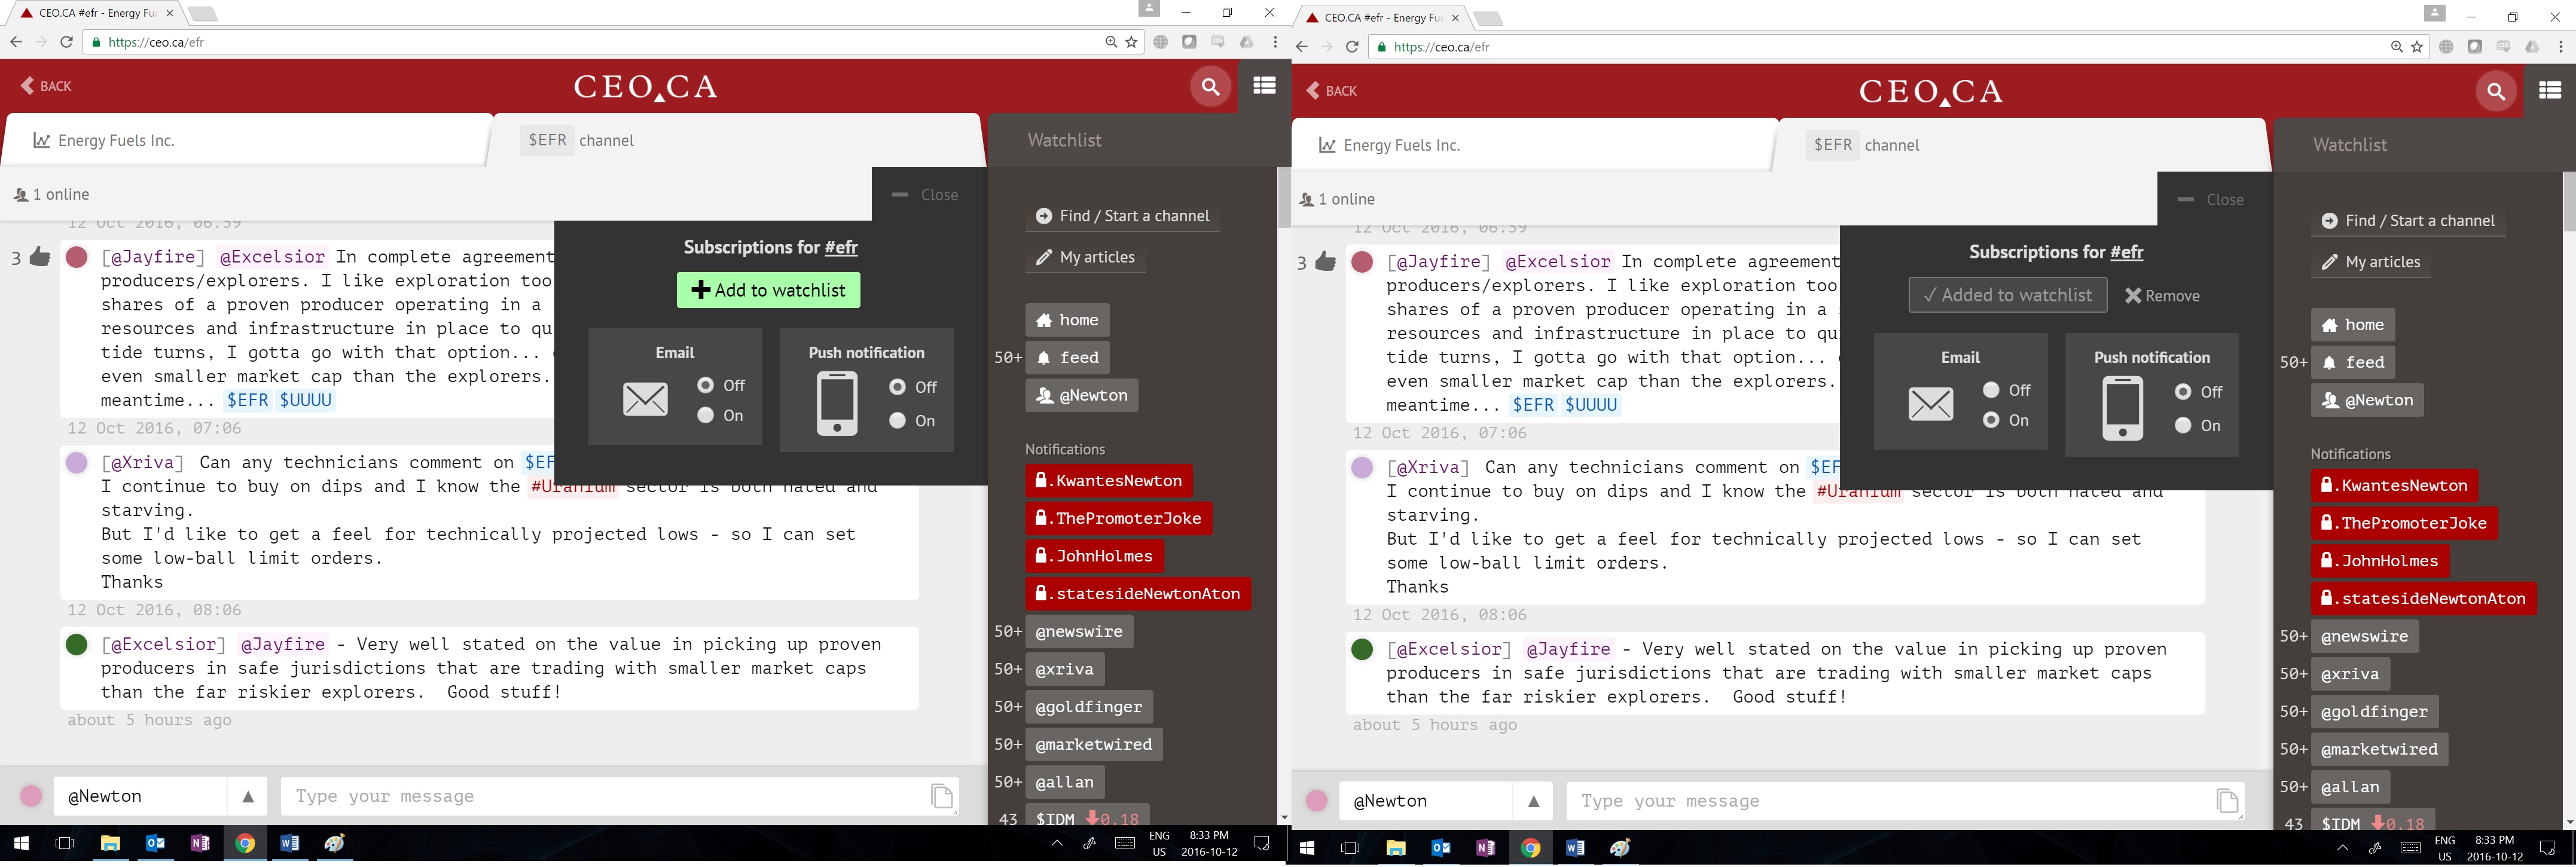Select Email On radio in left window
The height and width of the screenshot is (867, 2576).
[x=706, y=415]
